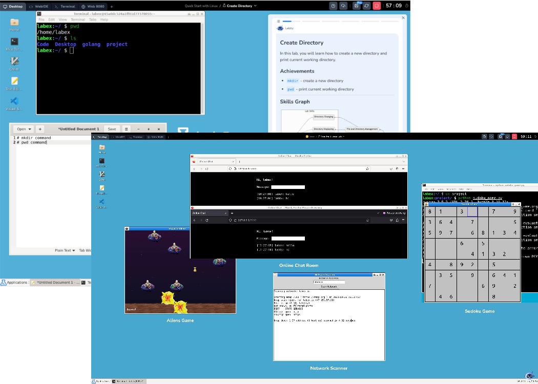The height and width of the screenshot is (384, 538).
Task: Launch Visual Studio Code from the desktop
Action: point(14,101)
